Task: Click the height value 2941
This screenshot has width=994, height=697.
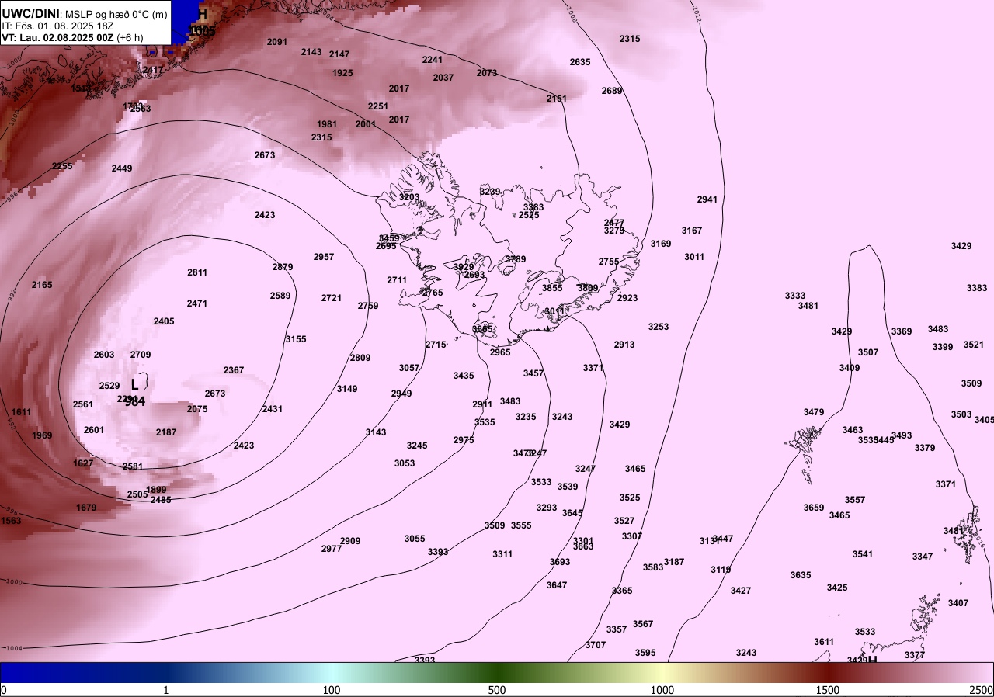Action: [x=707, y=199]
